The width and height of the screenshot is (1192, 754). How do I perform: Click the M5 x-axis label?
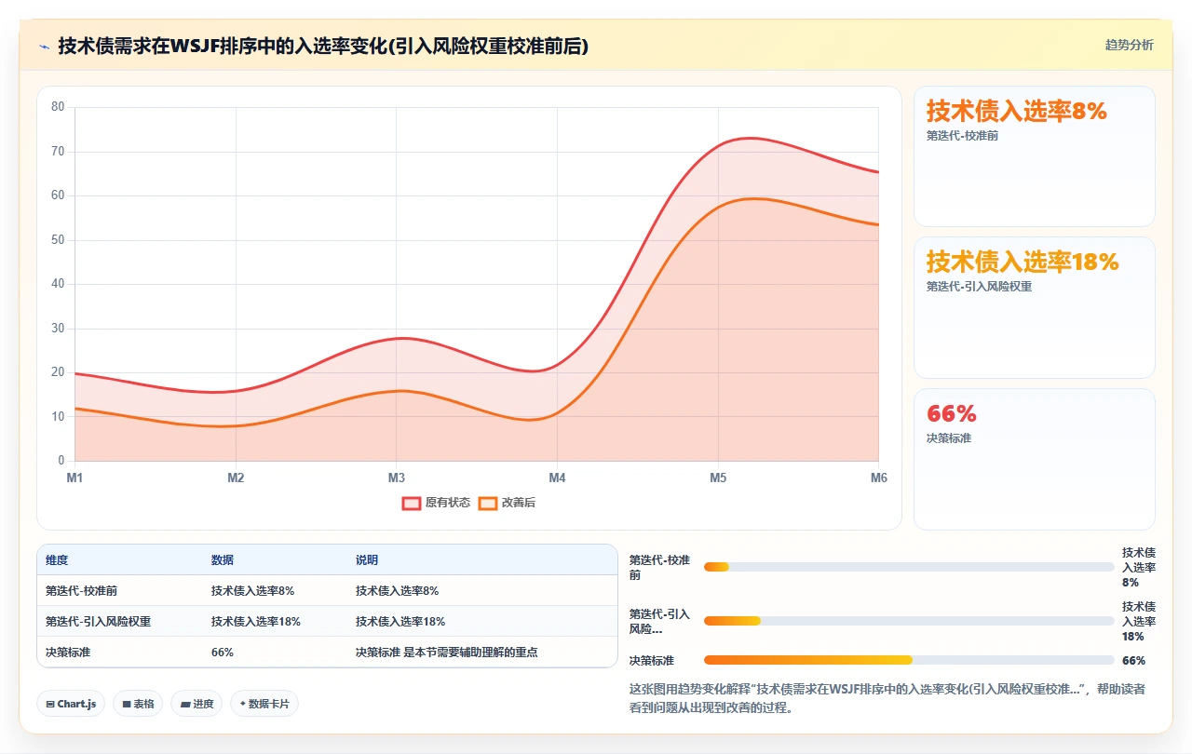(x=718, y=478)
